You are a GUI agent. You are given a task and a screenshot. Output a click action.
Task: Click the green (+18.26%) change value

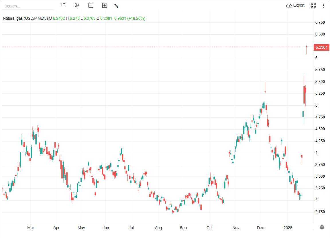coord(136,18)
